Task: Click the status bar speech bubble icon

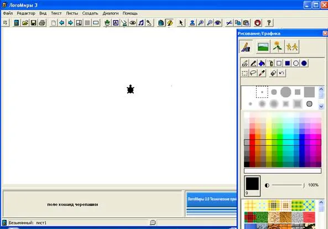Action: point(153,222)
